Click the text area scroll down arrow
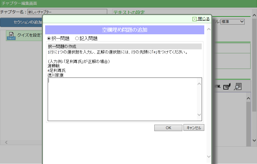257x164 pixels. tap(199, 115)
